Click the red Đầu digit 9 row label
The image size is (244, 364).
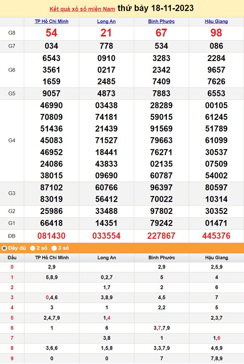[x=12, y=358]
